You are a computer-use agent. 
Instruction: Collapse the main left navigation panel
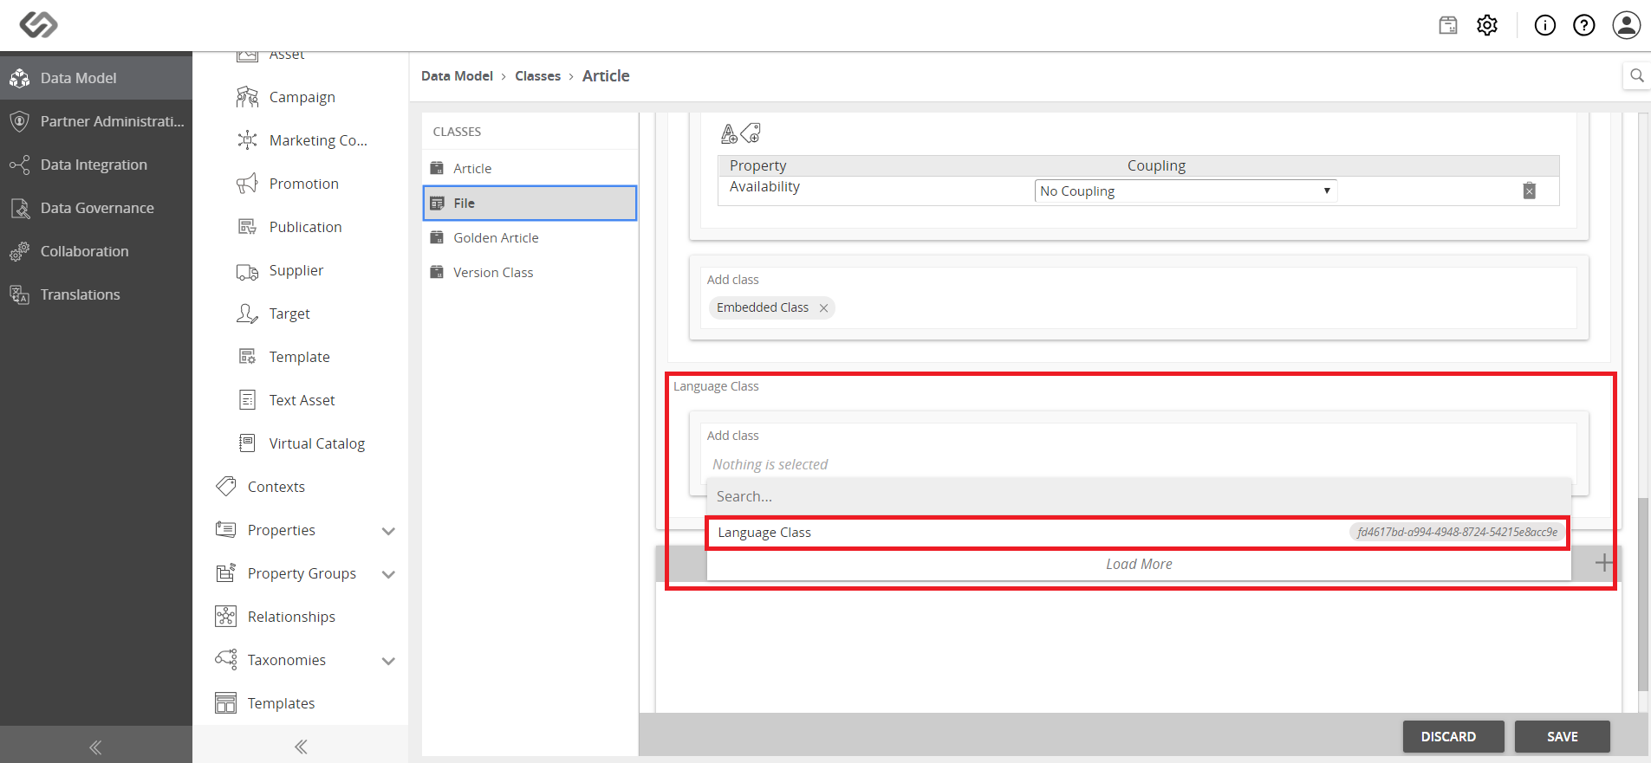[95, 747]
